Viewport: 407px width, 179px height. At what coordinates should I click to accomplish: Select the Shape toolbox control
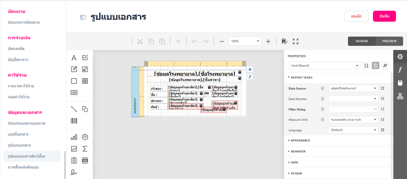85,109
